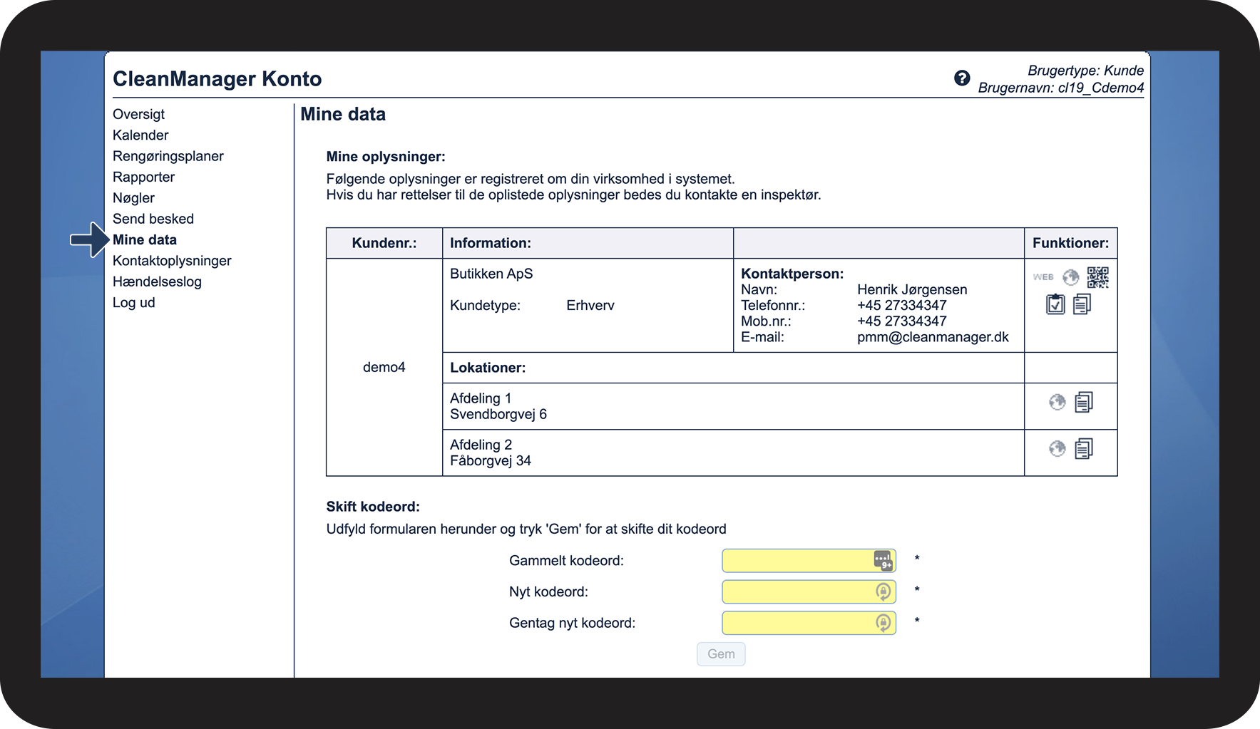The width and height of the screenshot is (1260, 729).
Task: Select Rengøringsplaner in the sidebar
Action: pos(168,156)
